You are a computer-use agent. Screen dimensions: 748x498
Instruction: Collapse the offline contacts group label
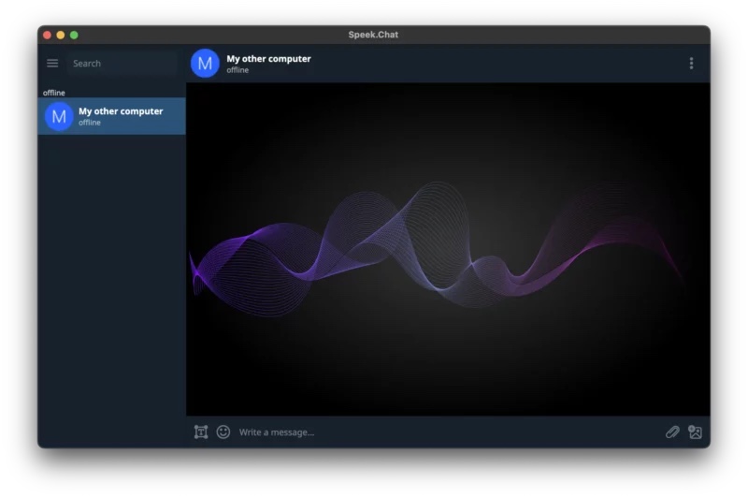pyautogui.click(x=54, y=93)
